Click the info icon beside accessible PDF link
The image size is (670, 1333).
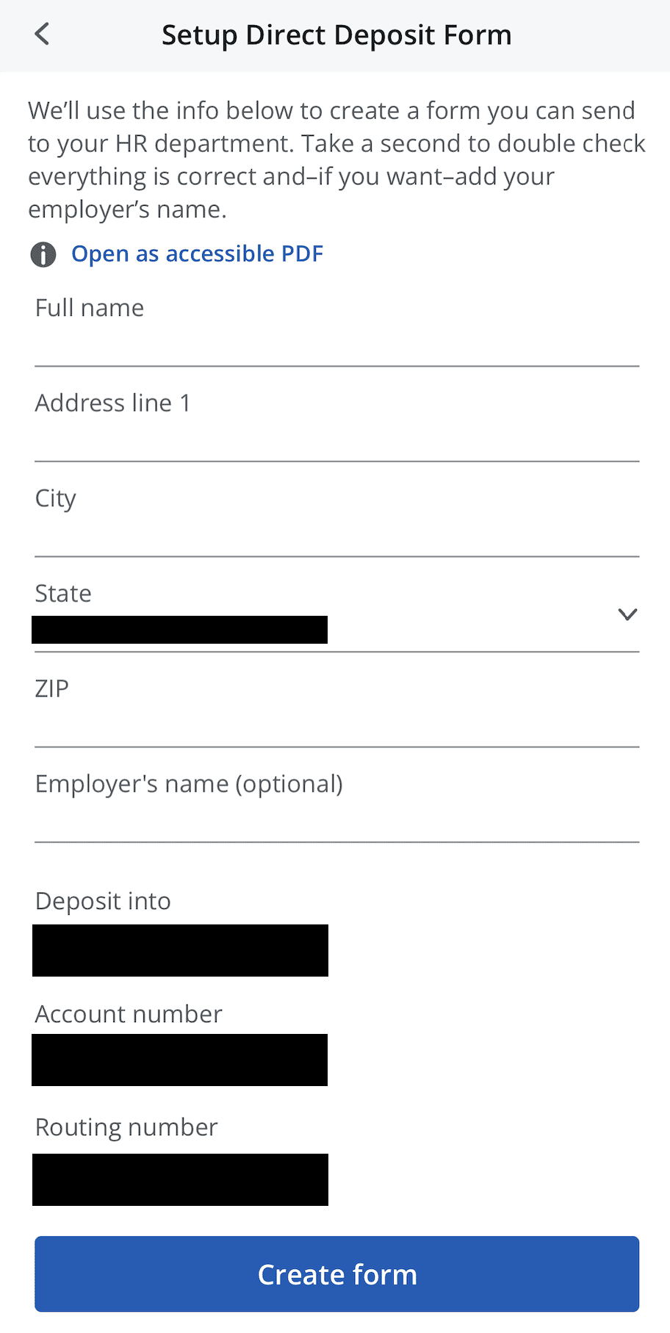click(43, 254)
